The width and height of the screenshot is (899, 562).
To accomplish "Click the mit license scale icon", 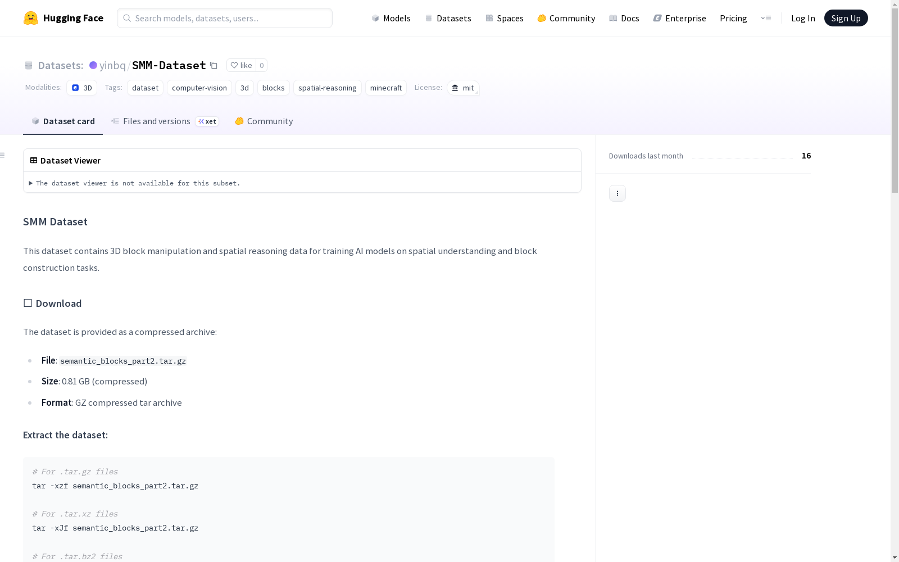I will (x=455, y=88).
